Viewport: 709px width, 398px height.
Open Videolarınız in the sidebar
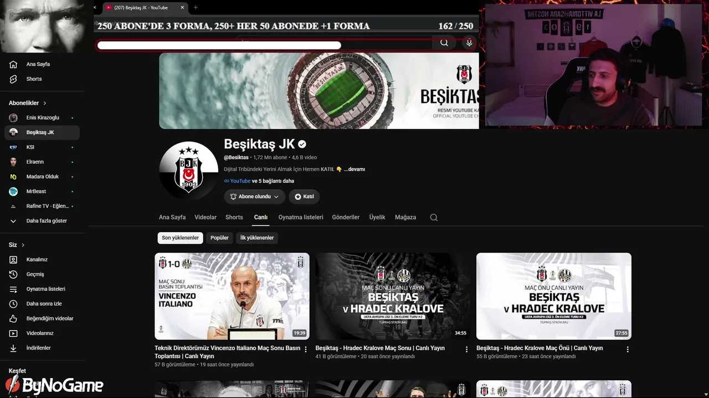43,333
